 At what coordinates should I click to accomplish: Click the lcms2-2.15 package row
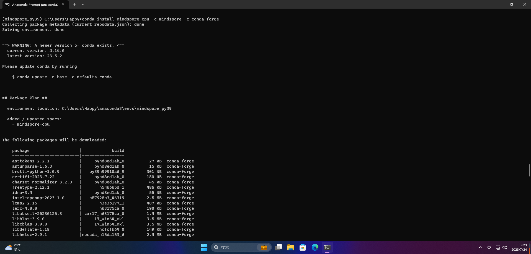click(x=103, y=203)
